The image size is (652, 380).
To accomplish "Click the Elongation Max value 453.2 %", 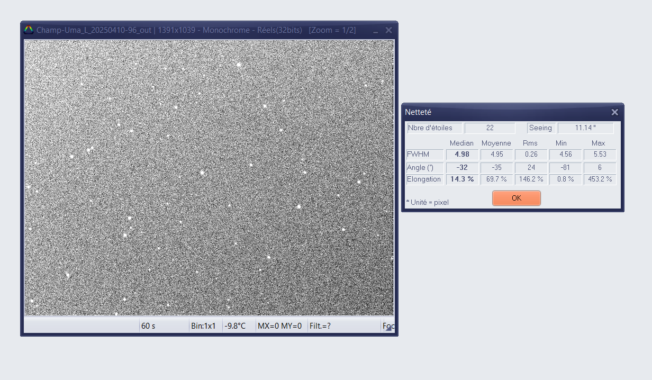I will [600, 179].
